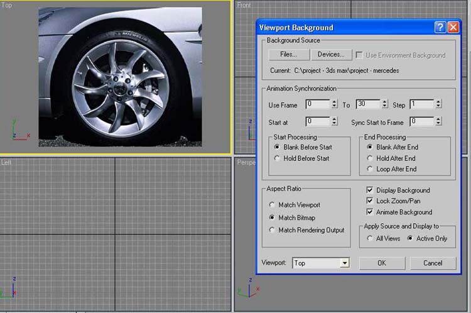
Task: Click the Files... button
Action: click(x=288, y=55)
